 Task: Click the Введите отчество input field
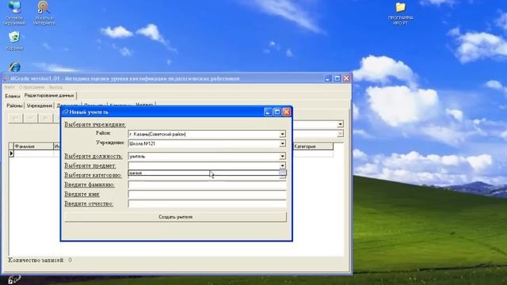point(208,203)
